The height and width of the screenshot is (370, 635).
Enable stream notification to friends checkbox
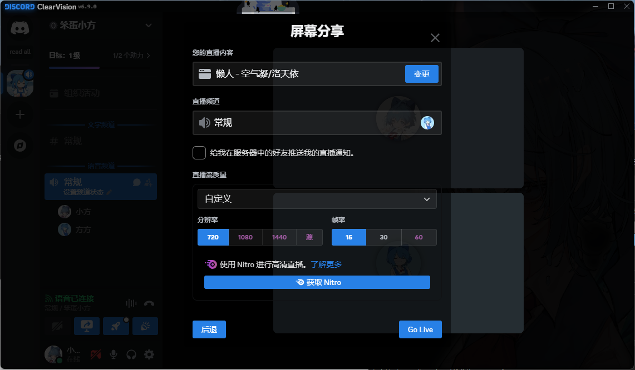[x=199, y=153]
